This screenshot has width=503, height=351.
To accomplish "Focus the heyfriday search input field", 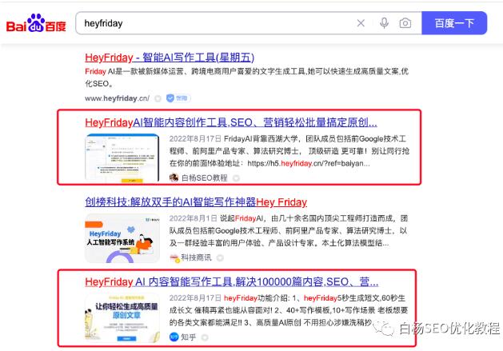I will [218, 23].
